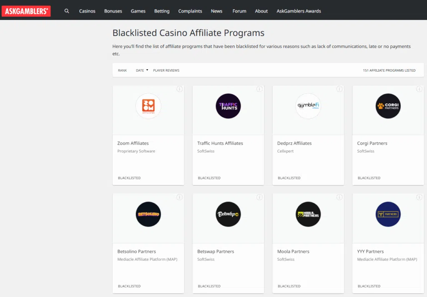Open the Corgi Partners title link
This screenshot has width=427, height=297.
coord(372,143)
